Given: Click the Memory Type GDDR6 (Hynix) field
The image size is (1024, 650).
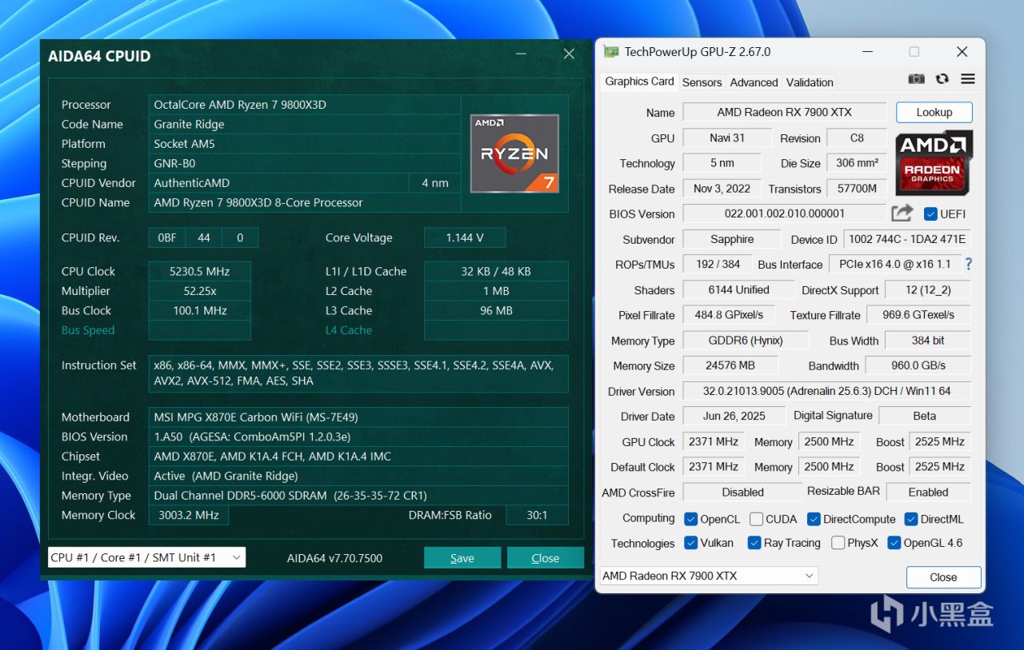Looking at the screenshot, I should [x=746, y=341].
